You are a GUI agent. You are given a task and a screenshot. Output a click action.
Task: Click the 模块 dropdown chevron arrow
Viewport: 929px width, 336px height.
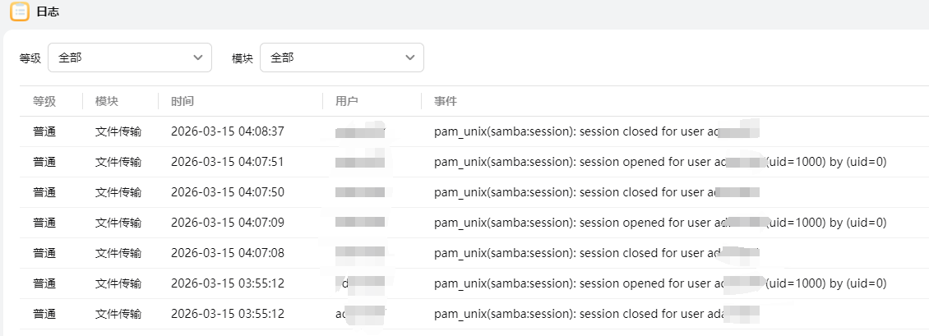pyautogui.click(x=409, y=58)
